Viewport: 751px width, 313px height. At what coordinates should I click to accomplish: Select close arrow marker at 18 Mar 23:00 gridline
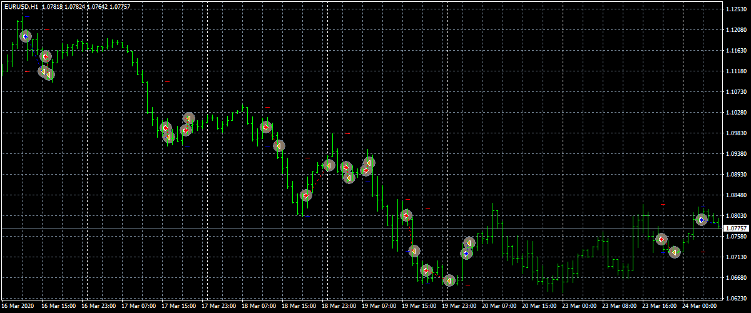click(329, 166)
